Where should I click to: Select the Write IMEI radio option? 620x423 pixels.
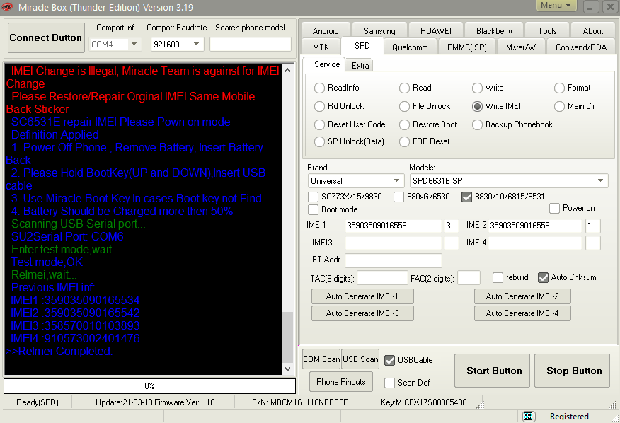click(x=477, y=106)
